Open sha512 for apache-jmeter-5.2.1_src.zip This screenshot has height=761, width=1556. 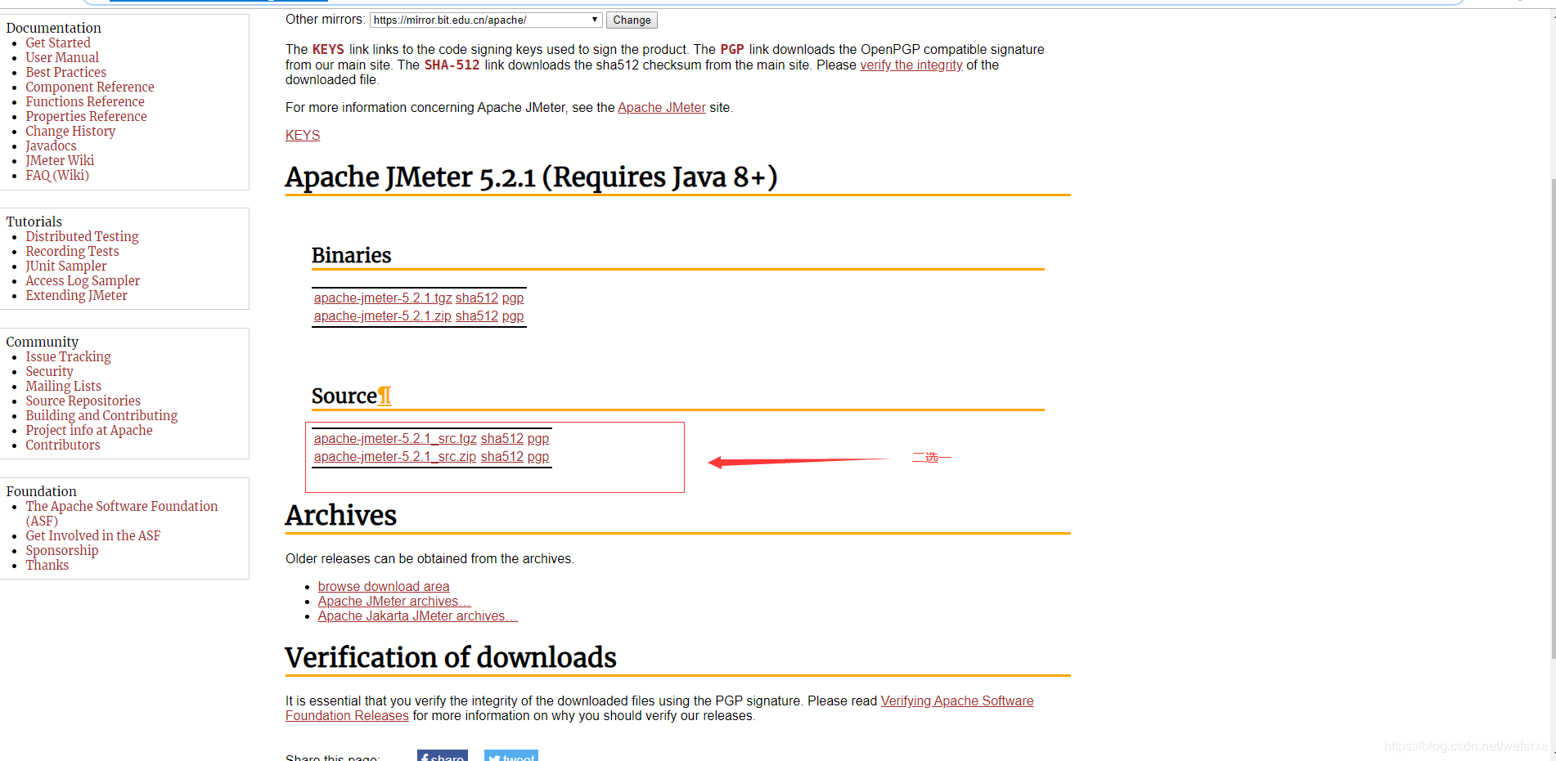[502, 456]
